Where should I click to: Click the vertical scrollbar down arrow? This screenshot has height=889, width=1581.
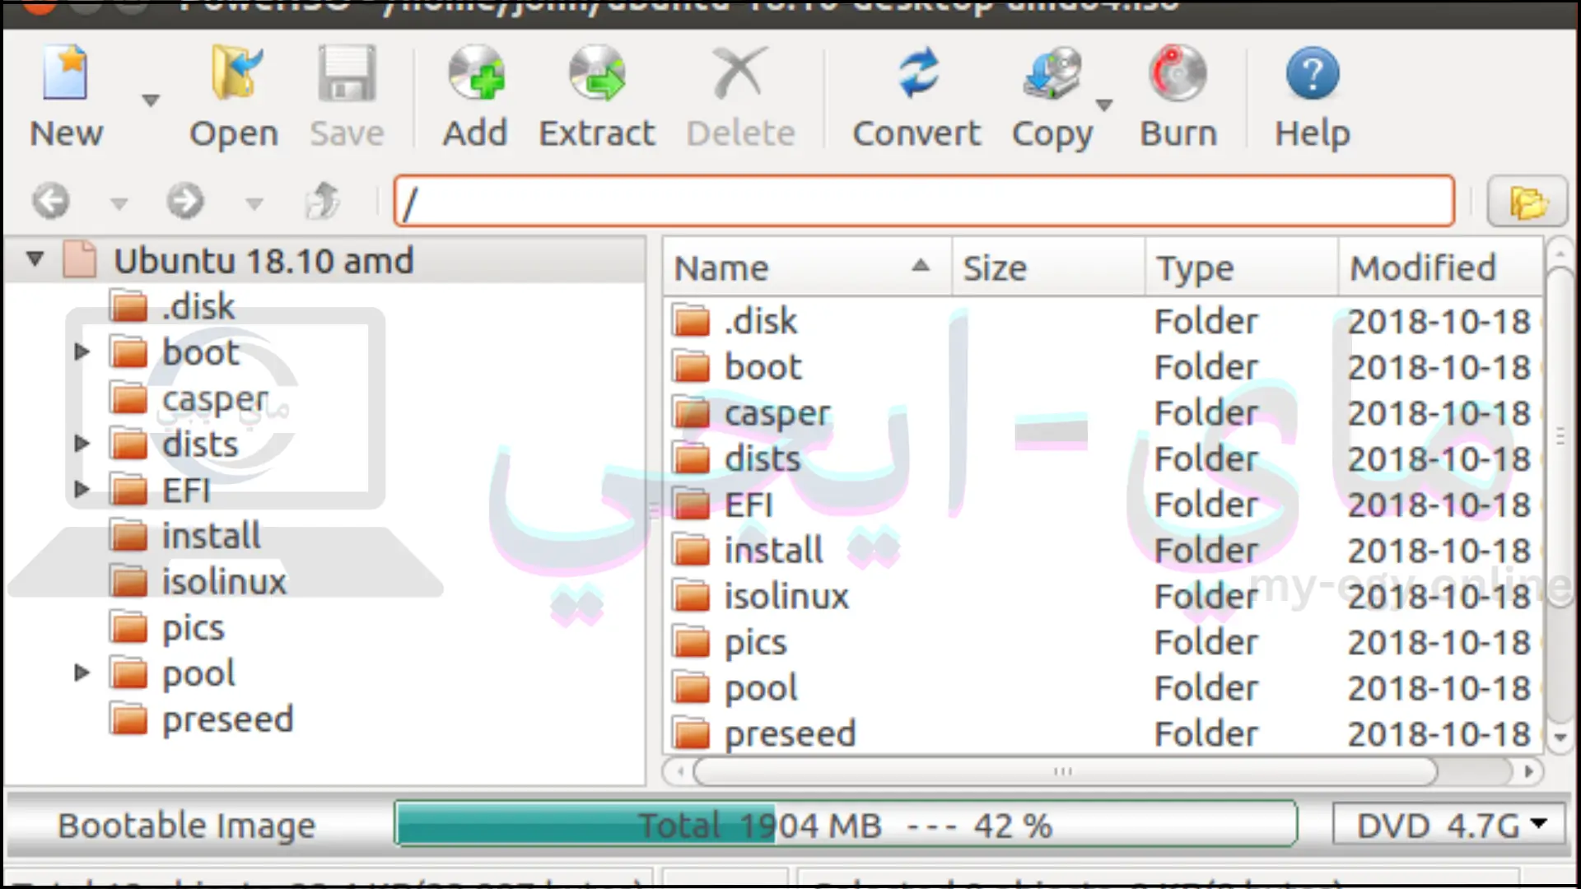pos(1560,738)
